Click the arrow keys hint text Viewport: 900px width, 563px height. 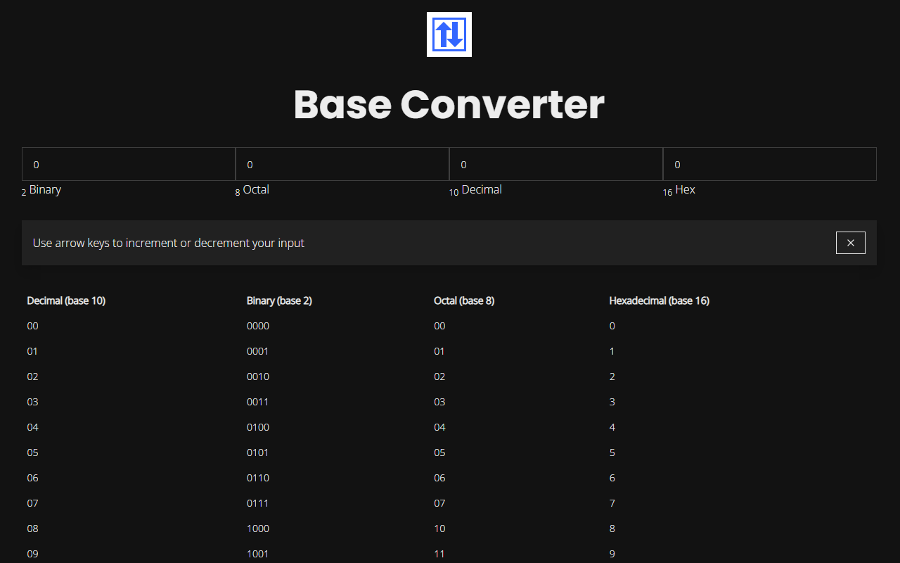[x=169, y=243]
